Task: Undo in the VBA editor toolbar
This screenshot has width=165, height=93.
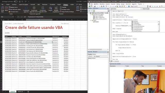Action: (x=106, y=6)
